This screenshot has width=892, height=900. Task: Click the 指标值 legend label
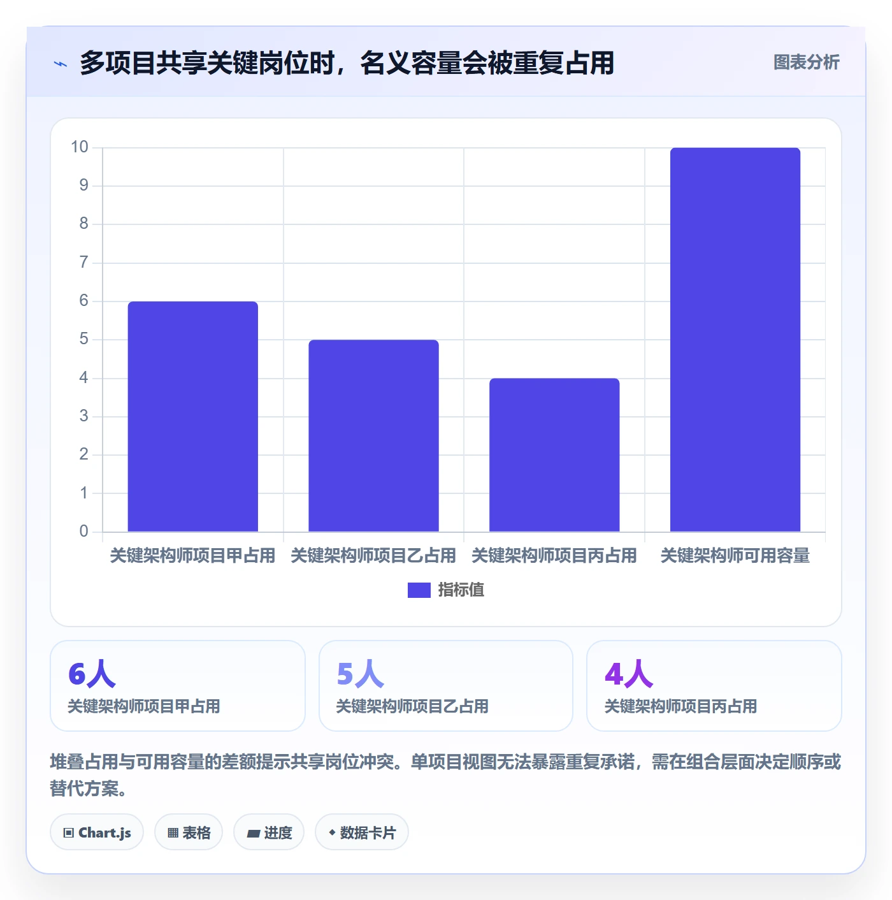click(461, 590)
